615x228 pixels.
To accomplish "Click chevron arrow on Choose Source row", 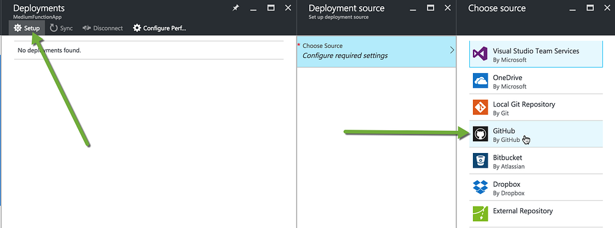I will point(451,50).
